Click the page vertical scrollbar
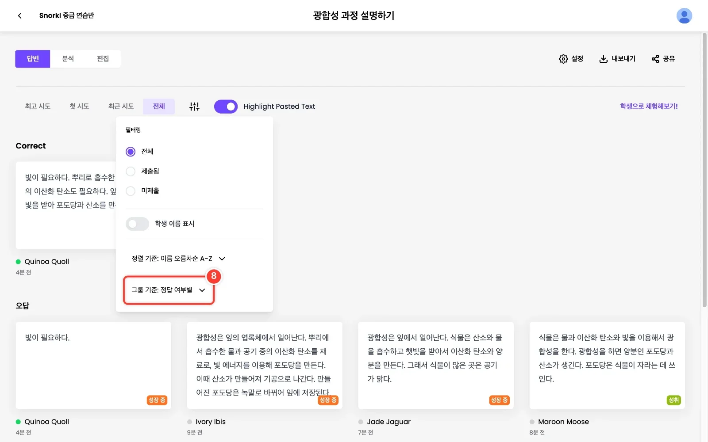 click(x=704, y=170)
